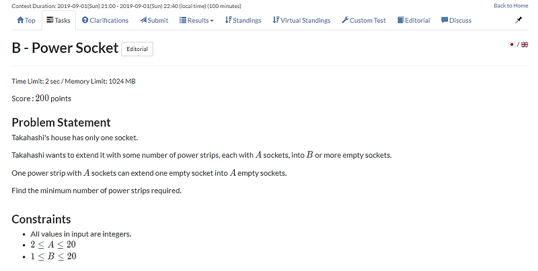Click the home icon on Top tab
This screenshot has height=271, width=538.
coord(20,20)
